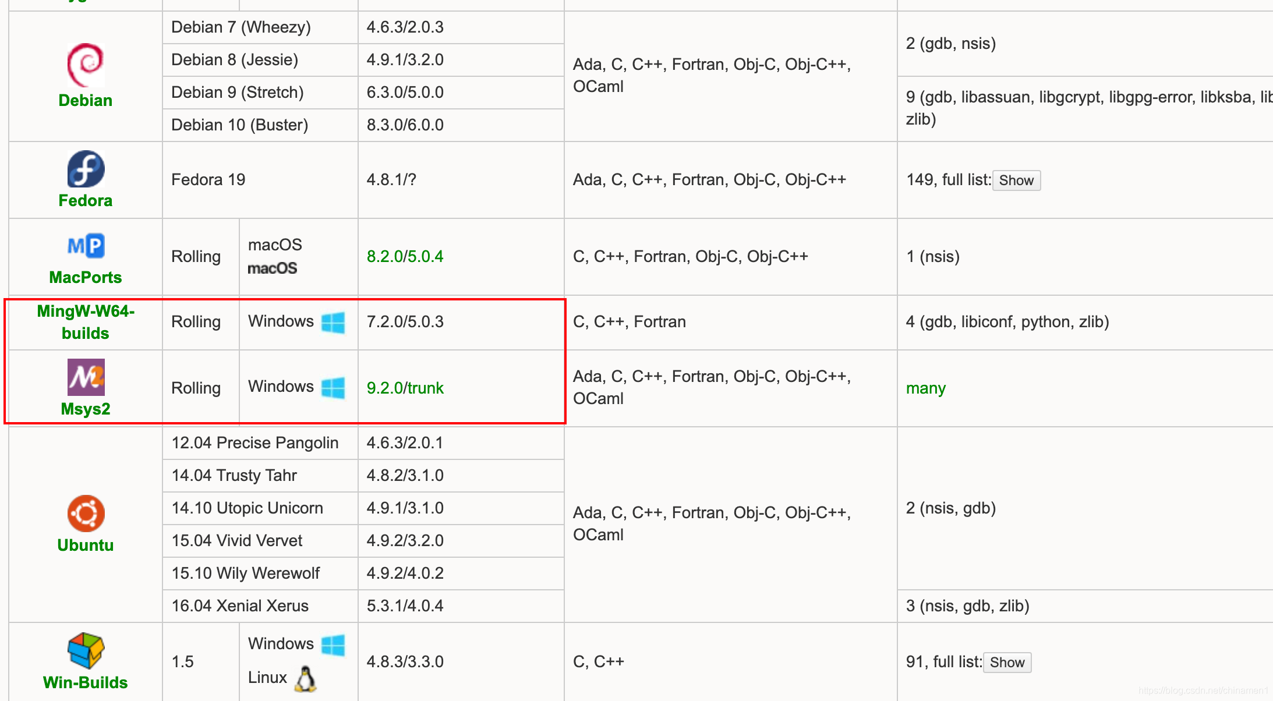Expand Fedora full package list with Show

point(1016,180)
